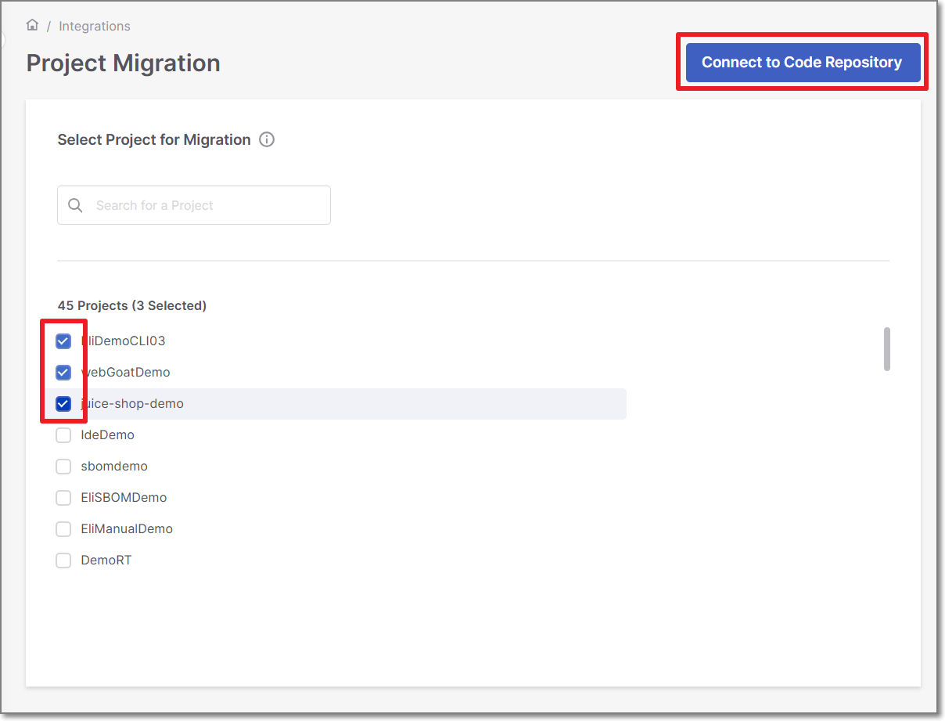Image resolution: width=945 pixels, height=721 pixels.
Task: Select the DemoRT checkbox
Action: tap(63, 560)
